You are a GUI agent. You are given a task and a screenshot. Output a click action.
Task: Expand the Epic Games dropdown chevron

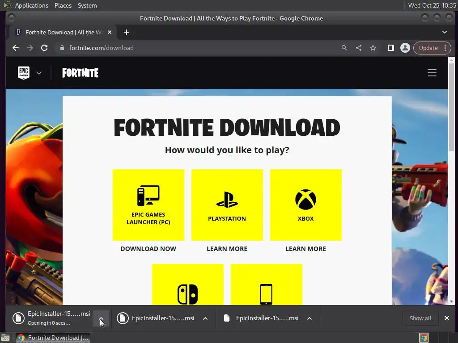(x=39, y=73)
